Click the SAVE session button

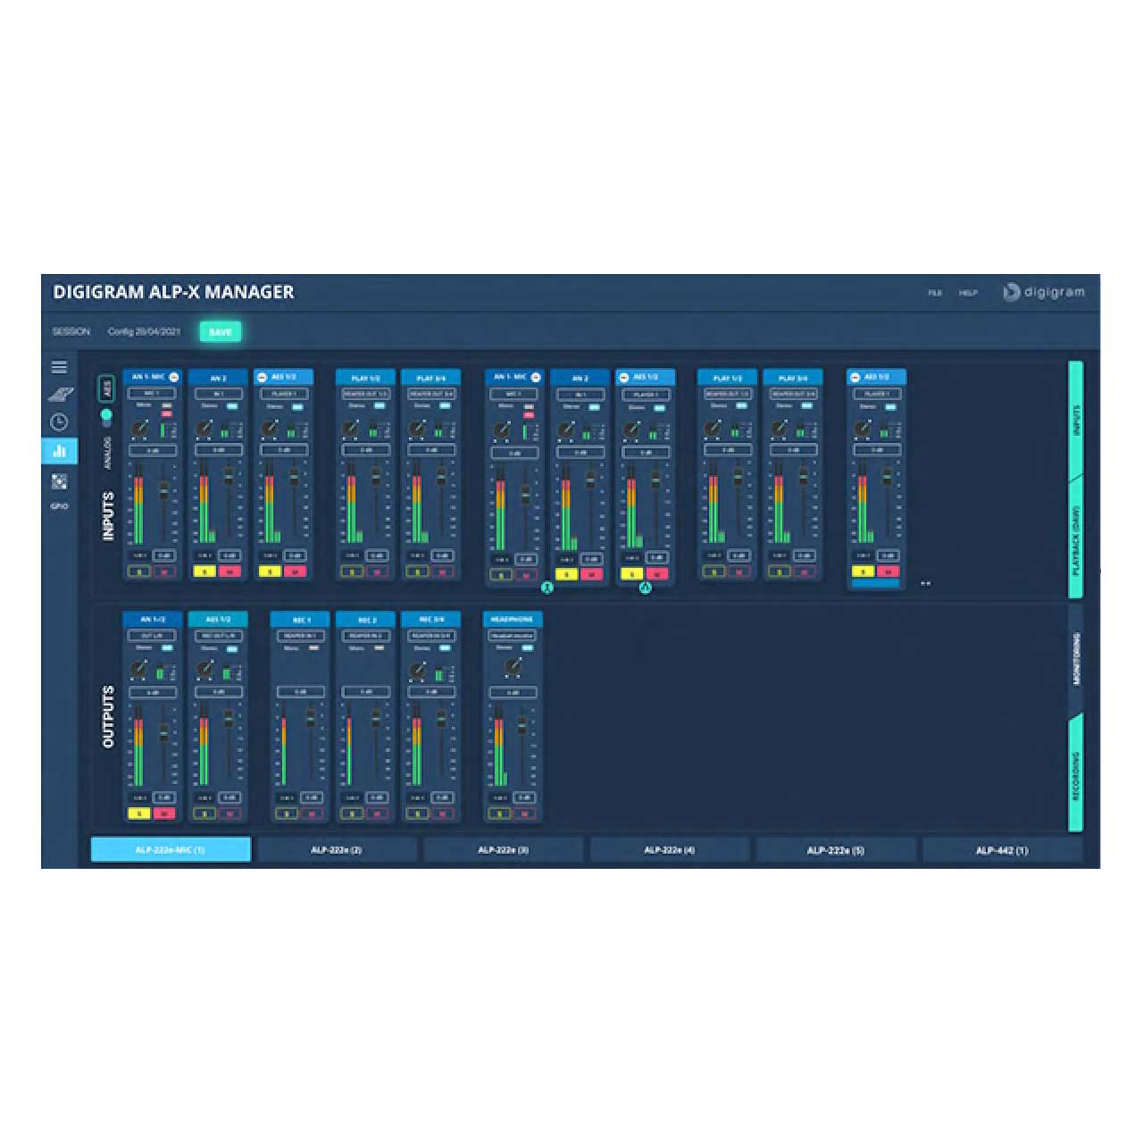coord(220,332)
